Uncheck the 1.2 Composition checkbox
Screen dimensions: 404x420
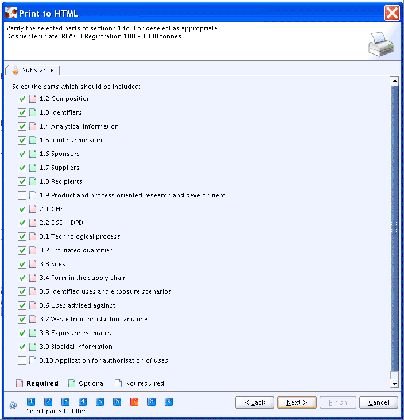(22, 99)
